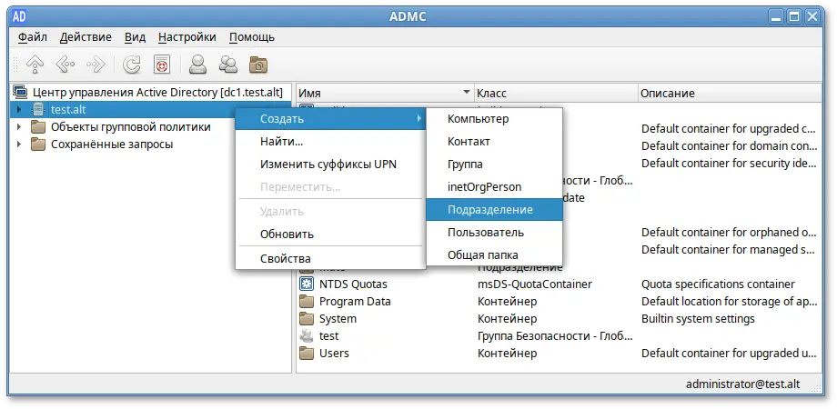Open the Создать submenu entry
This screenshot has height=409, width=837.
point(330,118)
